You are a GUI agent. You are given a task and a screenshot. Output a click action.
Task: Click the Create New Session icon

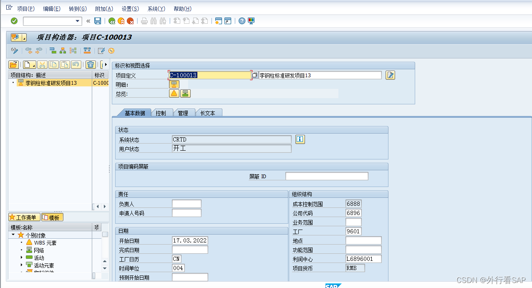[218, 21]
